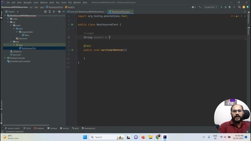Select opened file target icon in Project panel
The height and width of the screenshot is (141, 251).
tap(45, 12)
